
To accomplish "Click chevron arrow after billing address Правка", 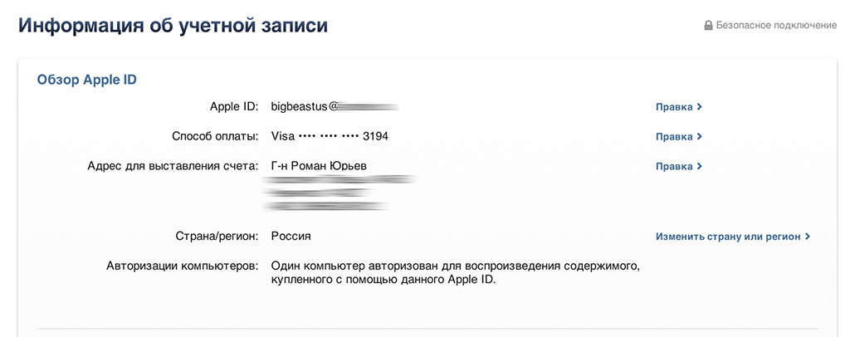I will click(x=700, y=167).
